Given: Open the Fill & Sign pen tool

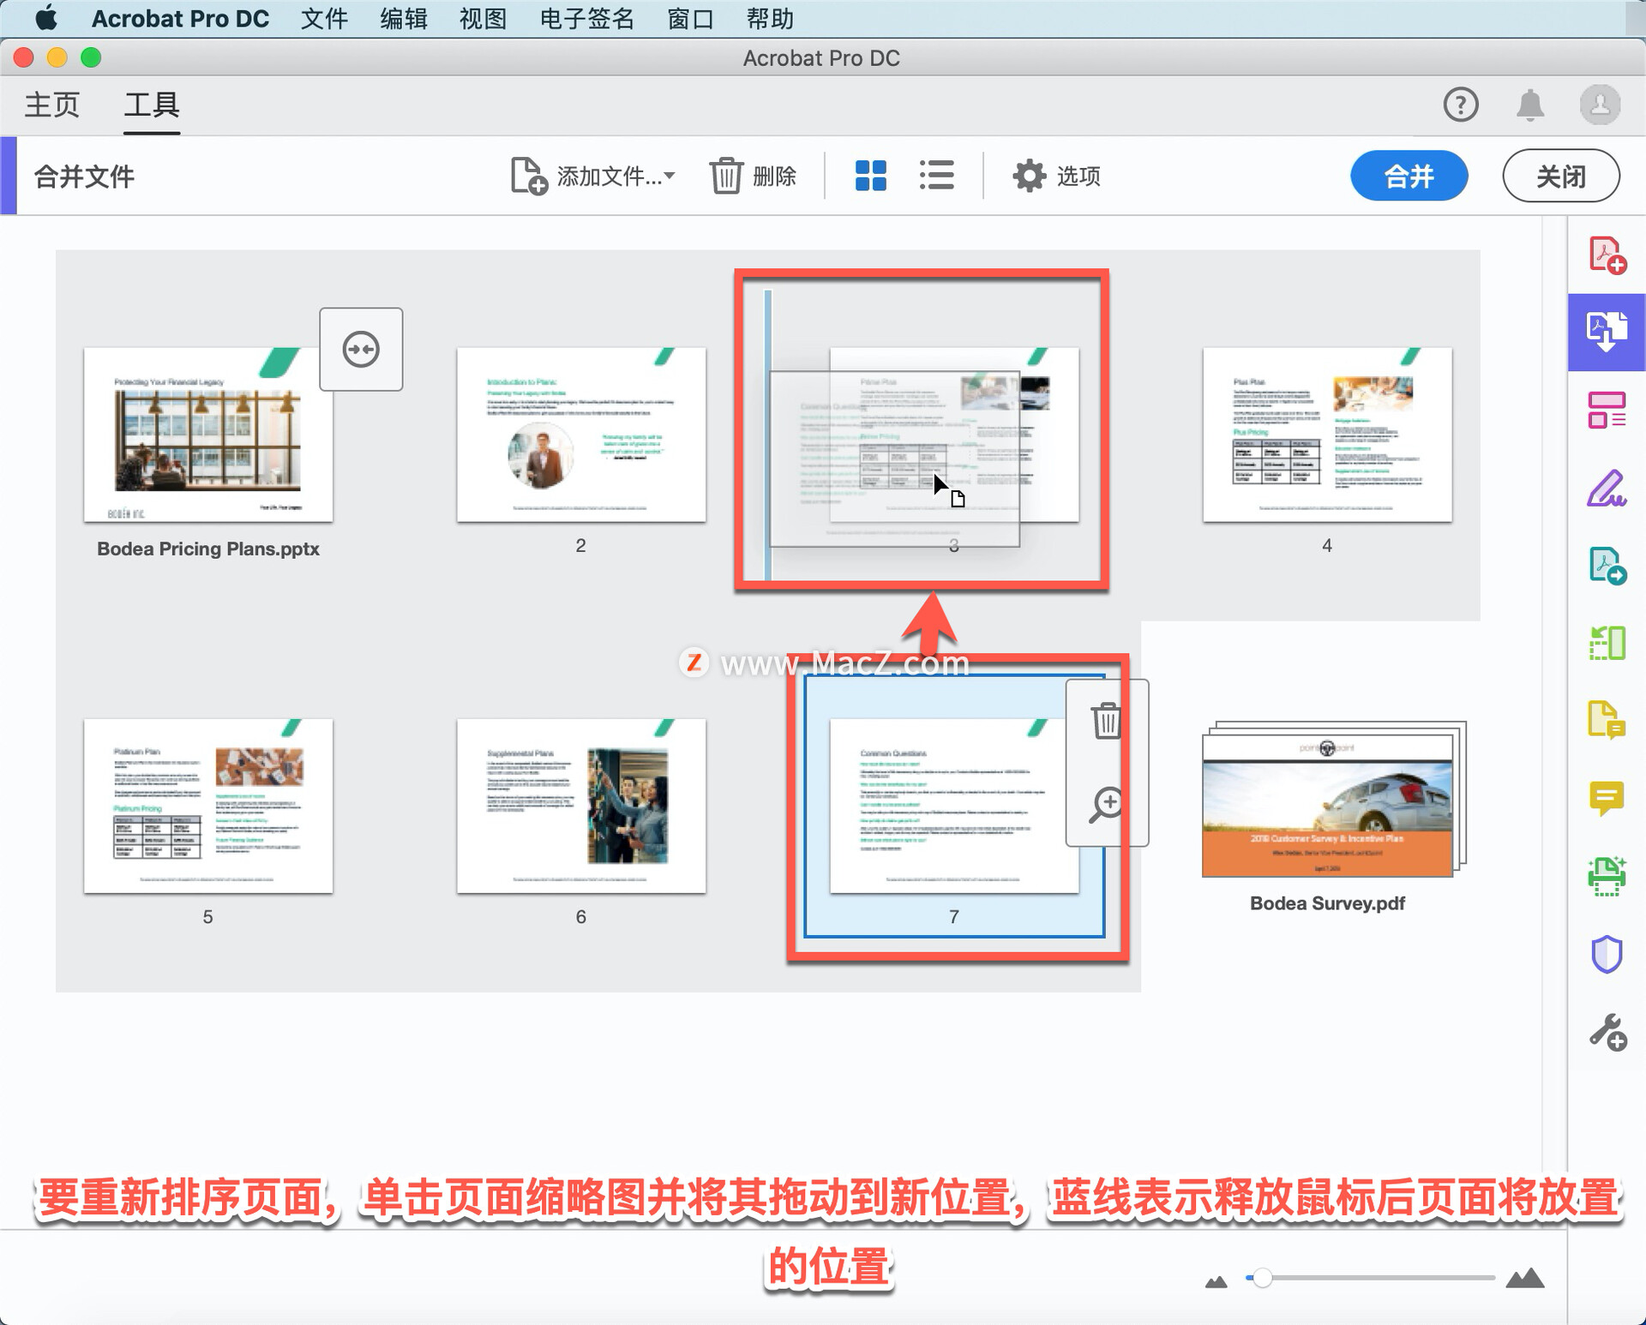Looking at the screenshot, I should (1607, 488).
